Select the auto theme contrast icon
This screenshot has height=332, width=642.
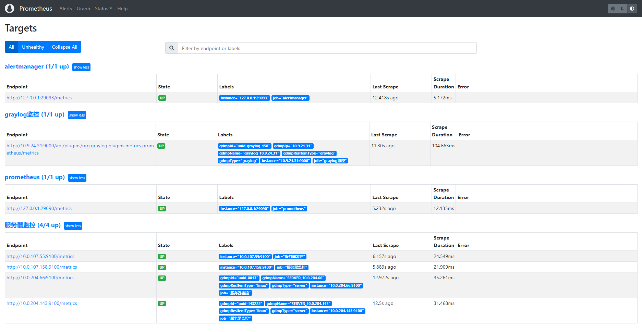[632, 9]
